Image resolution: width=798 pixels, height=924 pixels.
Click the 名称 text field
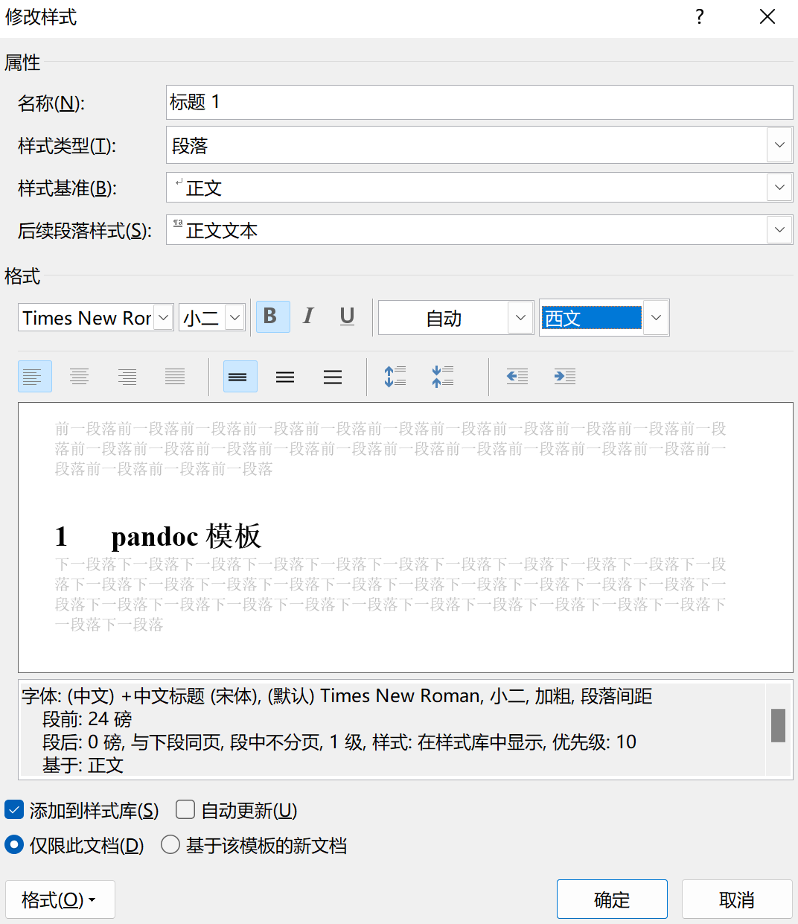click(x=479, y=103)
